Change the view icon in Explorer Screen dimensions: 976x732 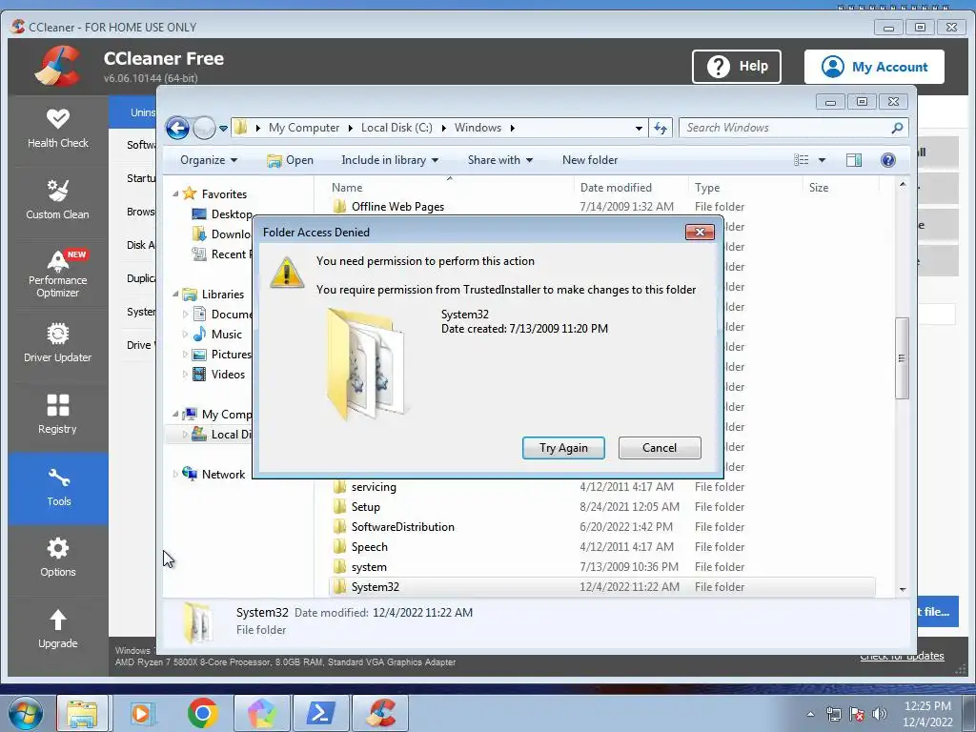click(801, 160)
